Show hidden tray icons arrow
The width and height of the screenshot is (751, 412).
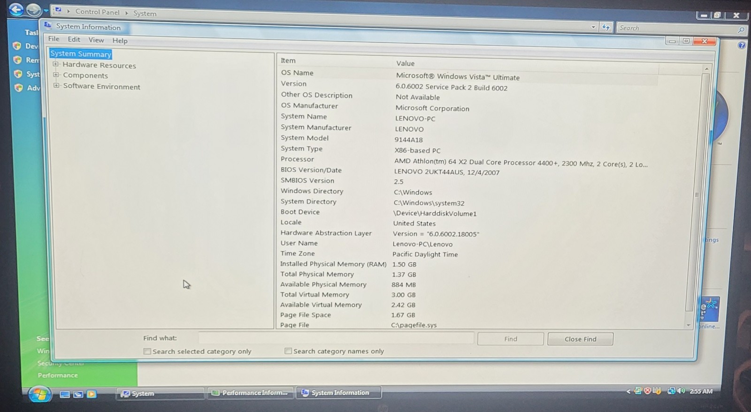[628, 391]
